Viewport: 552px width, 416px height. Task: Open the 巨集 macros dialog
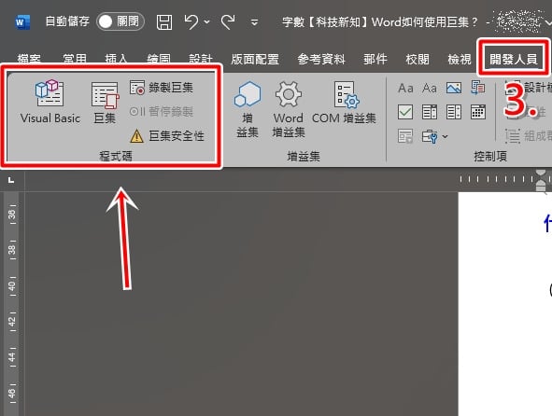click(105, 102)
